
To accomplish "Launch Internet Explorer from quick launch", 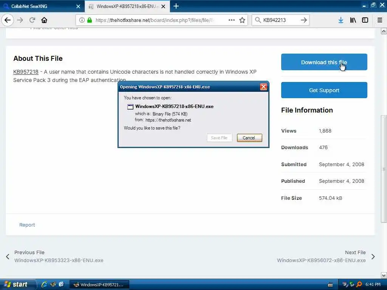I will point(44,284).
